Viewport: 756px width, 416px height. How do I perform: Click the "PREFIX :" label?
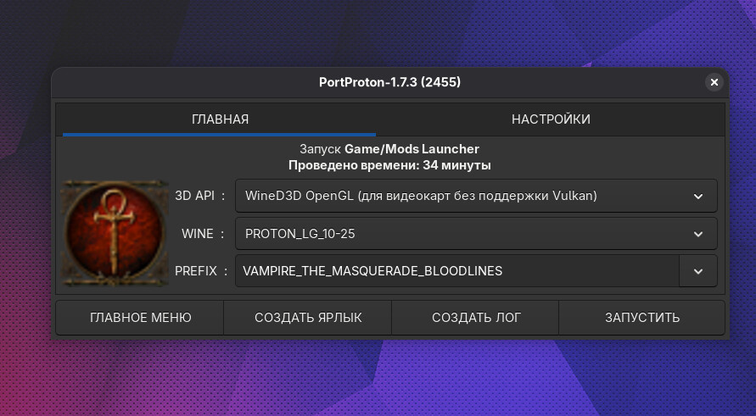(202, 271)
